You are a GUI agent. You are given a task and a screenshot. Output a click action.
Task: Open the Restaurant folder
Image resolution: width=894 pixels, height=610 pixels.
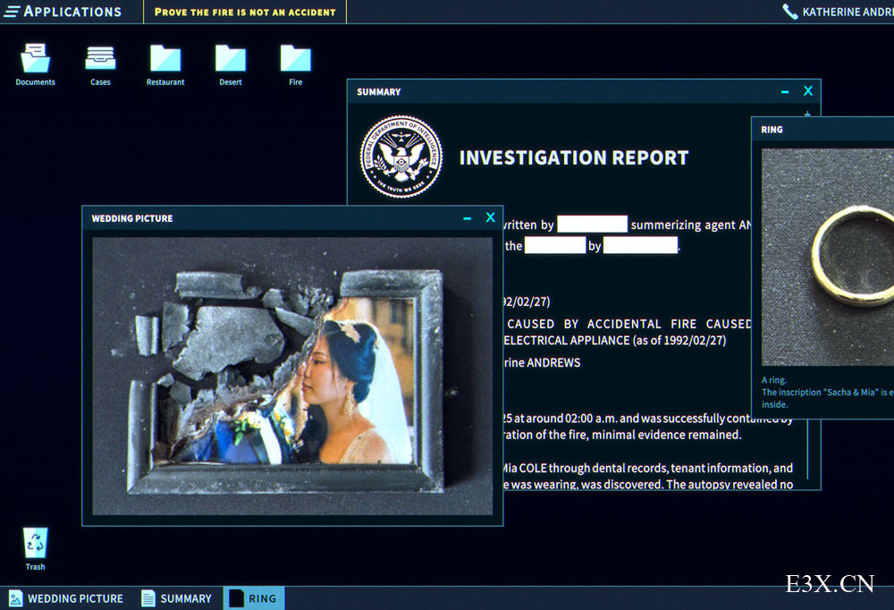165,65
